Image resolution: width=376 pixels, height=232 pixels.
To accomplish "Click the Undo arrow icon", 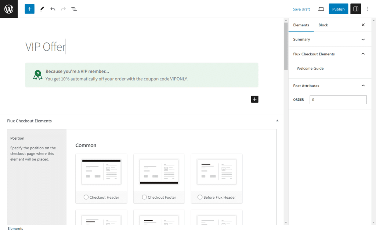I will point(53,9).
